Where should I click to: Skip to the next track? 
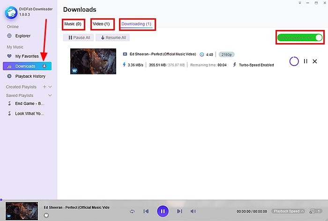point(179,212)
